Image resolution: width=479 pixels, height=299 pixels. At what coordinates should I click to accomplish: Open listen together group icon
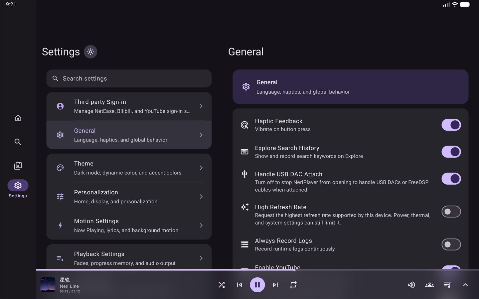tap(429, 285)
